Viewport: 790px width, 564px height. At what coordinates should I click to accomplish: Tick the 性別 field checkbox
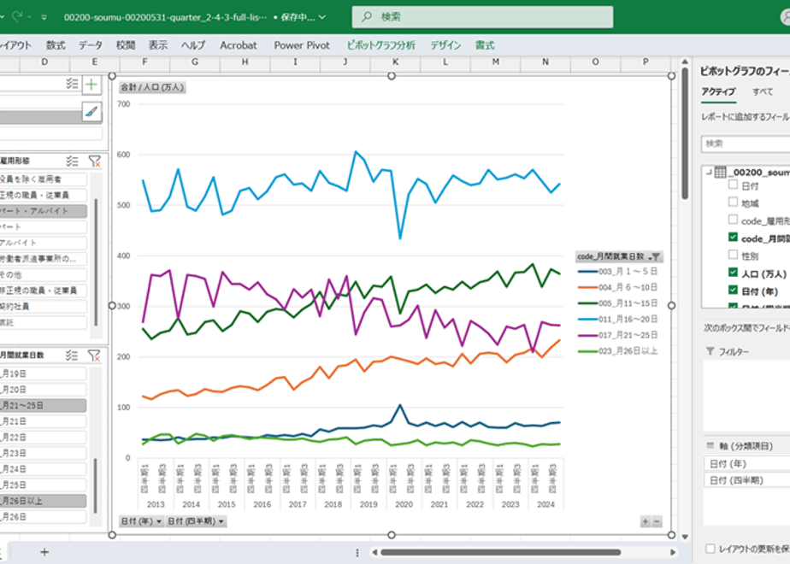733,255
